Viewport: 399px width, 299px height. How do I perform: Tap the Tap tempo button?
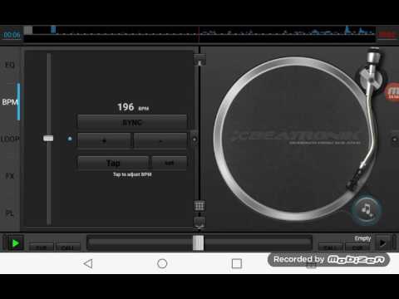(113, 163)
